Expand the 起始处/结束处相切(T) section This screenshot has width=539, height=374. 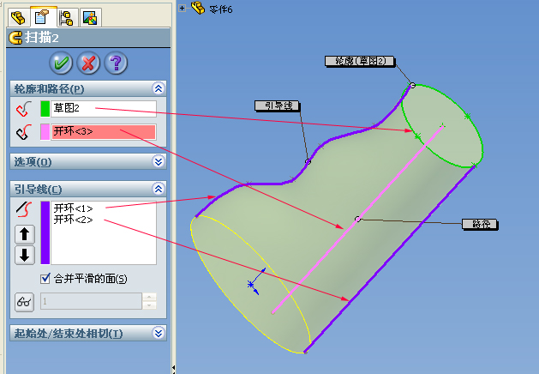(159, 333)
